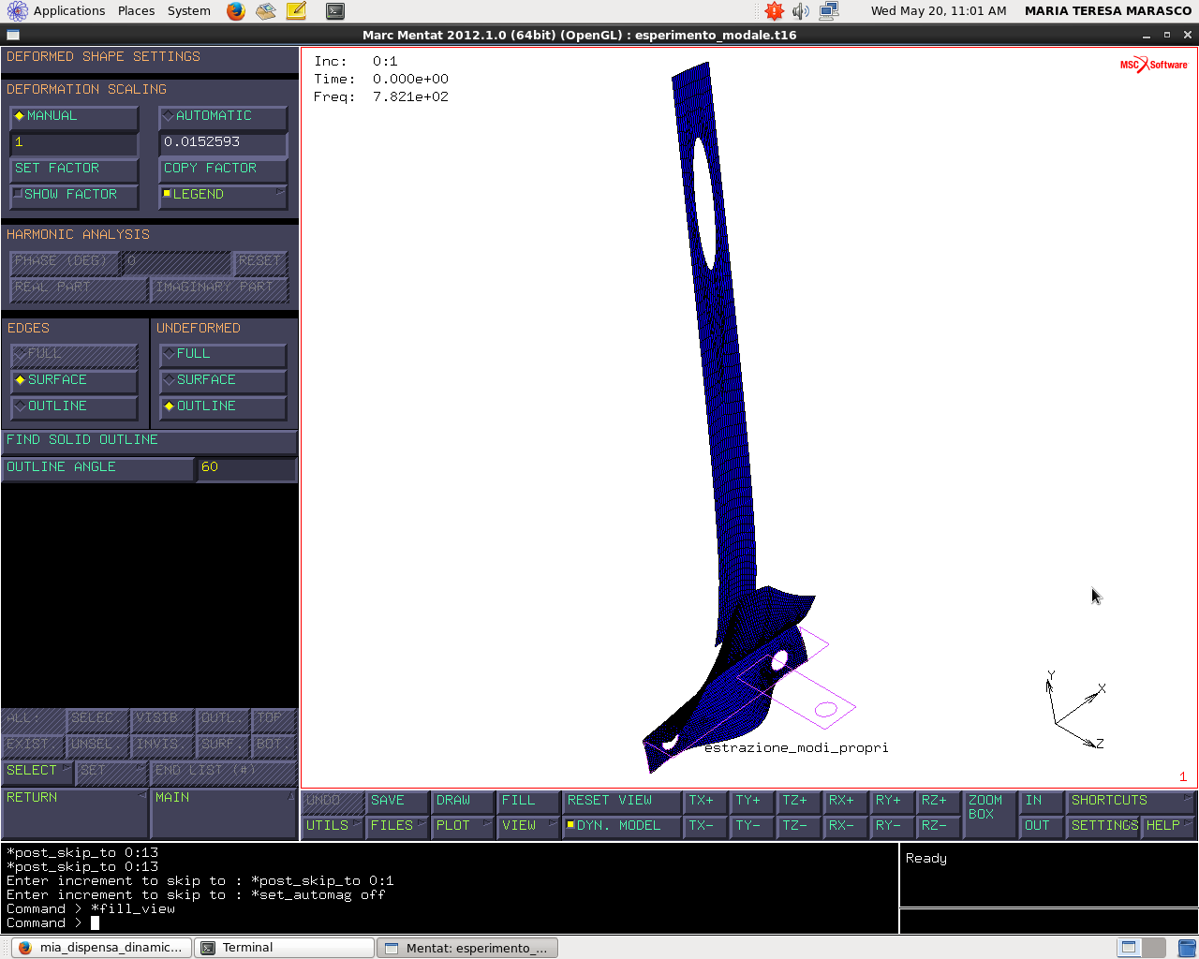The height and width of the screenshot is (959, 1199).
Task: Open the network connection icon
Action: click(x=829, y=11)
